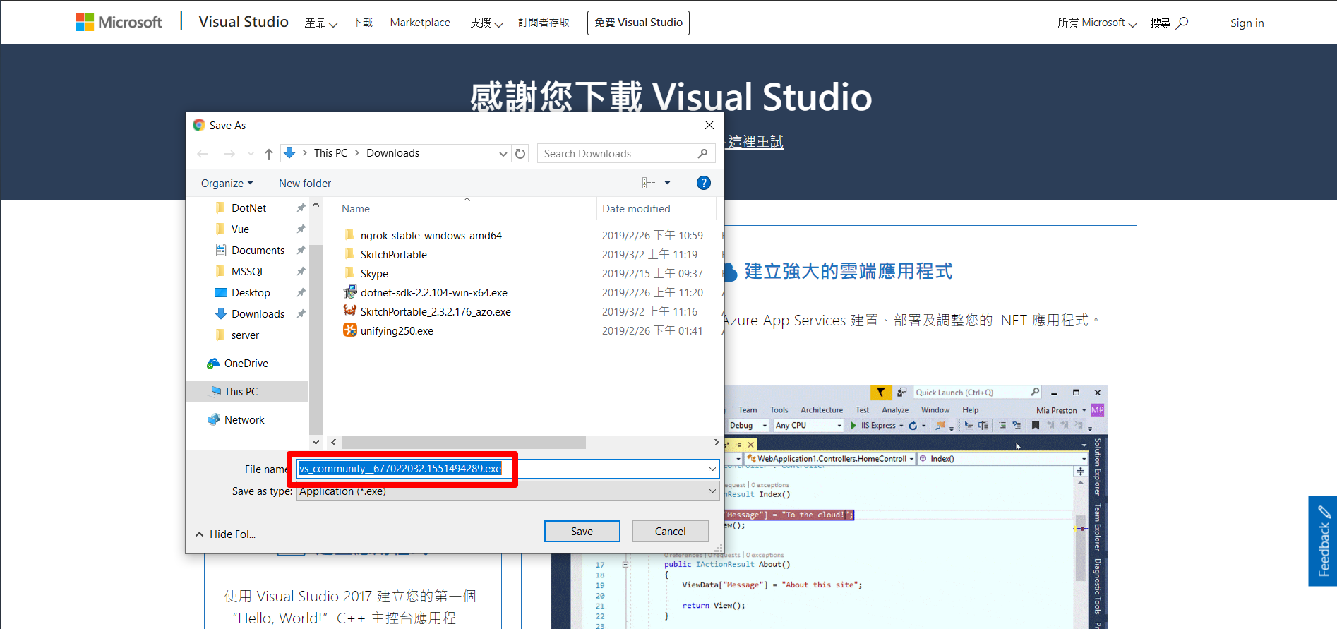The height and width of the screenshot is (629, 1337).
Task: Click the Feedback tab on right edge
Action: coord(1322,541)
